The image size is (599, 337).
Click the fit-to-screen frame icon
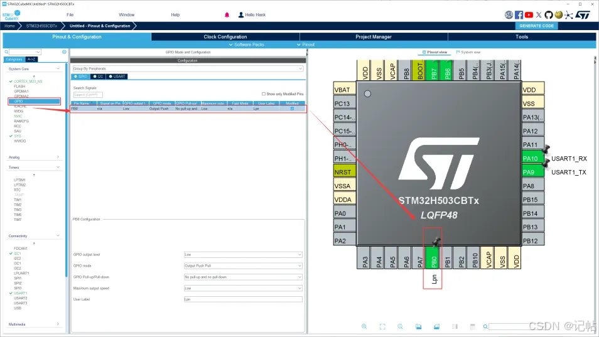382,326
